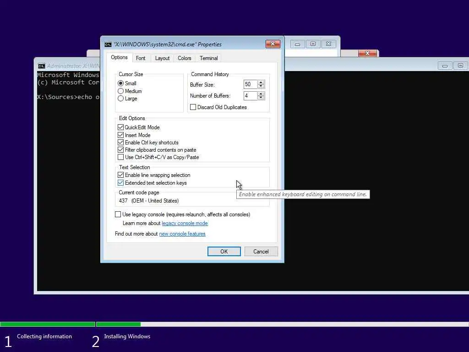The image size is (469, 352).
Task: Increase Buffer Size with up arrow
Action: (x=261, y=82)
